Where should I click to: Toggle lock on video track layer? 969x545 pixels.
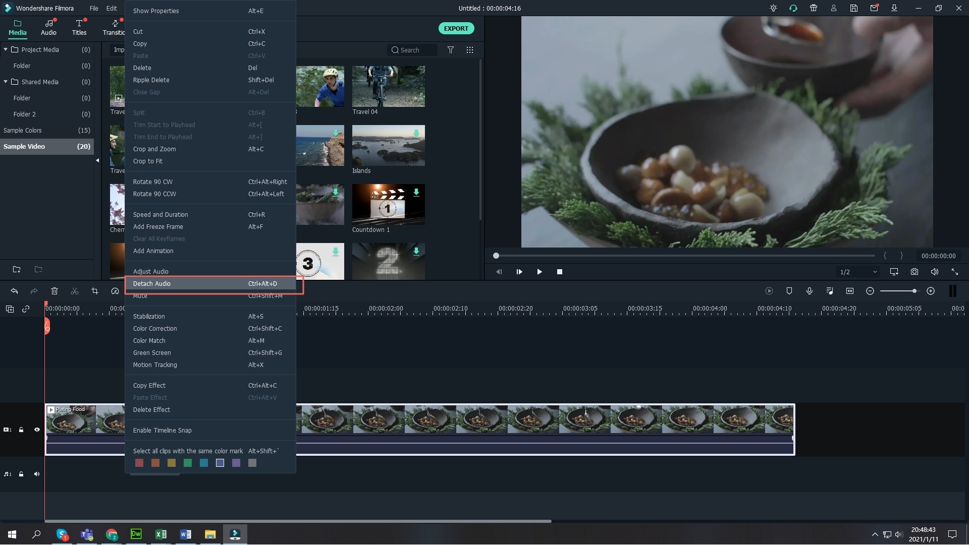coord(21,430)
